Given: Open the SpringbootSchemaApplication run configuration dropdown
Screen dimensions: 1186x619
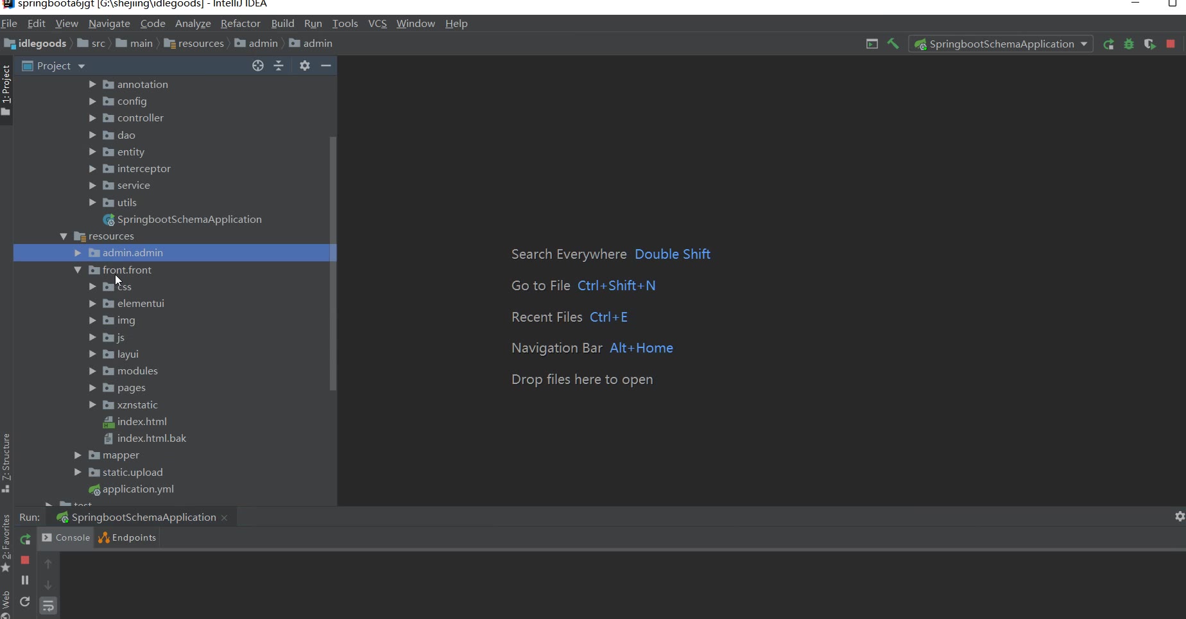Looking at the screenshot, I should [x=1001, y=44].
